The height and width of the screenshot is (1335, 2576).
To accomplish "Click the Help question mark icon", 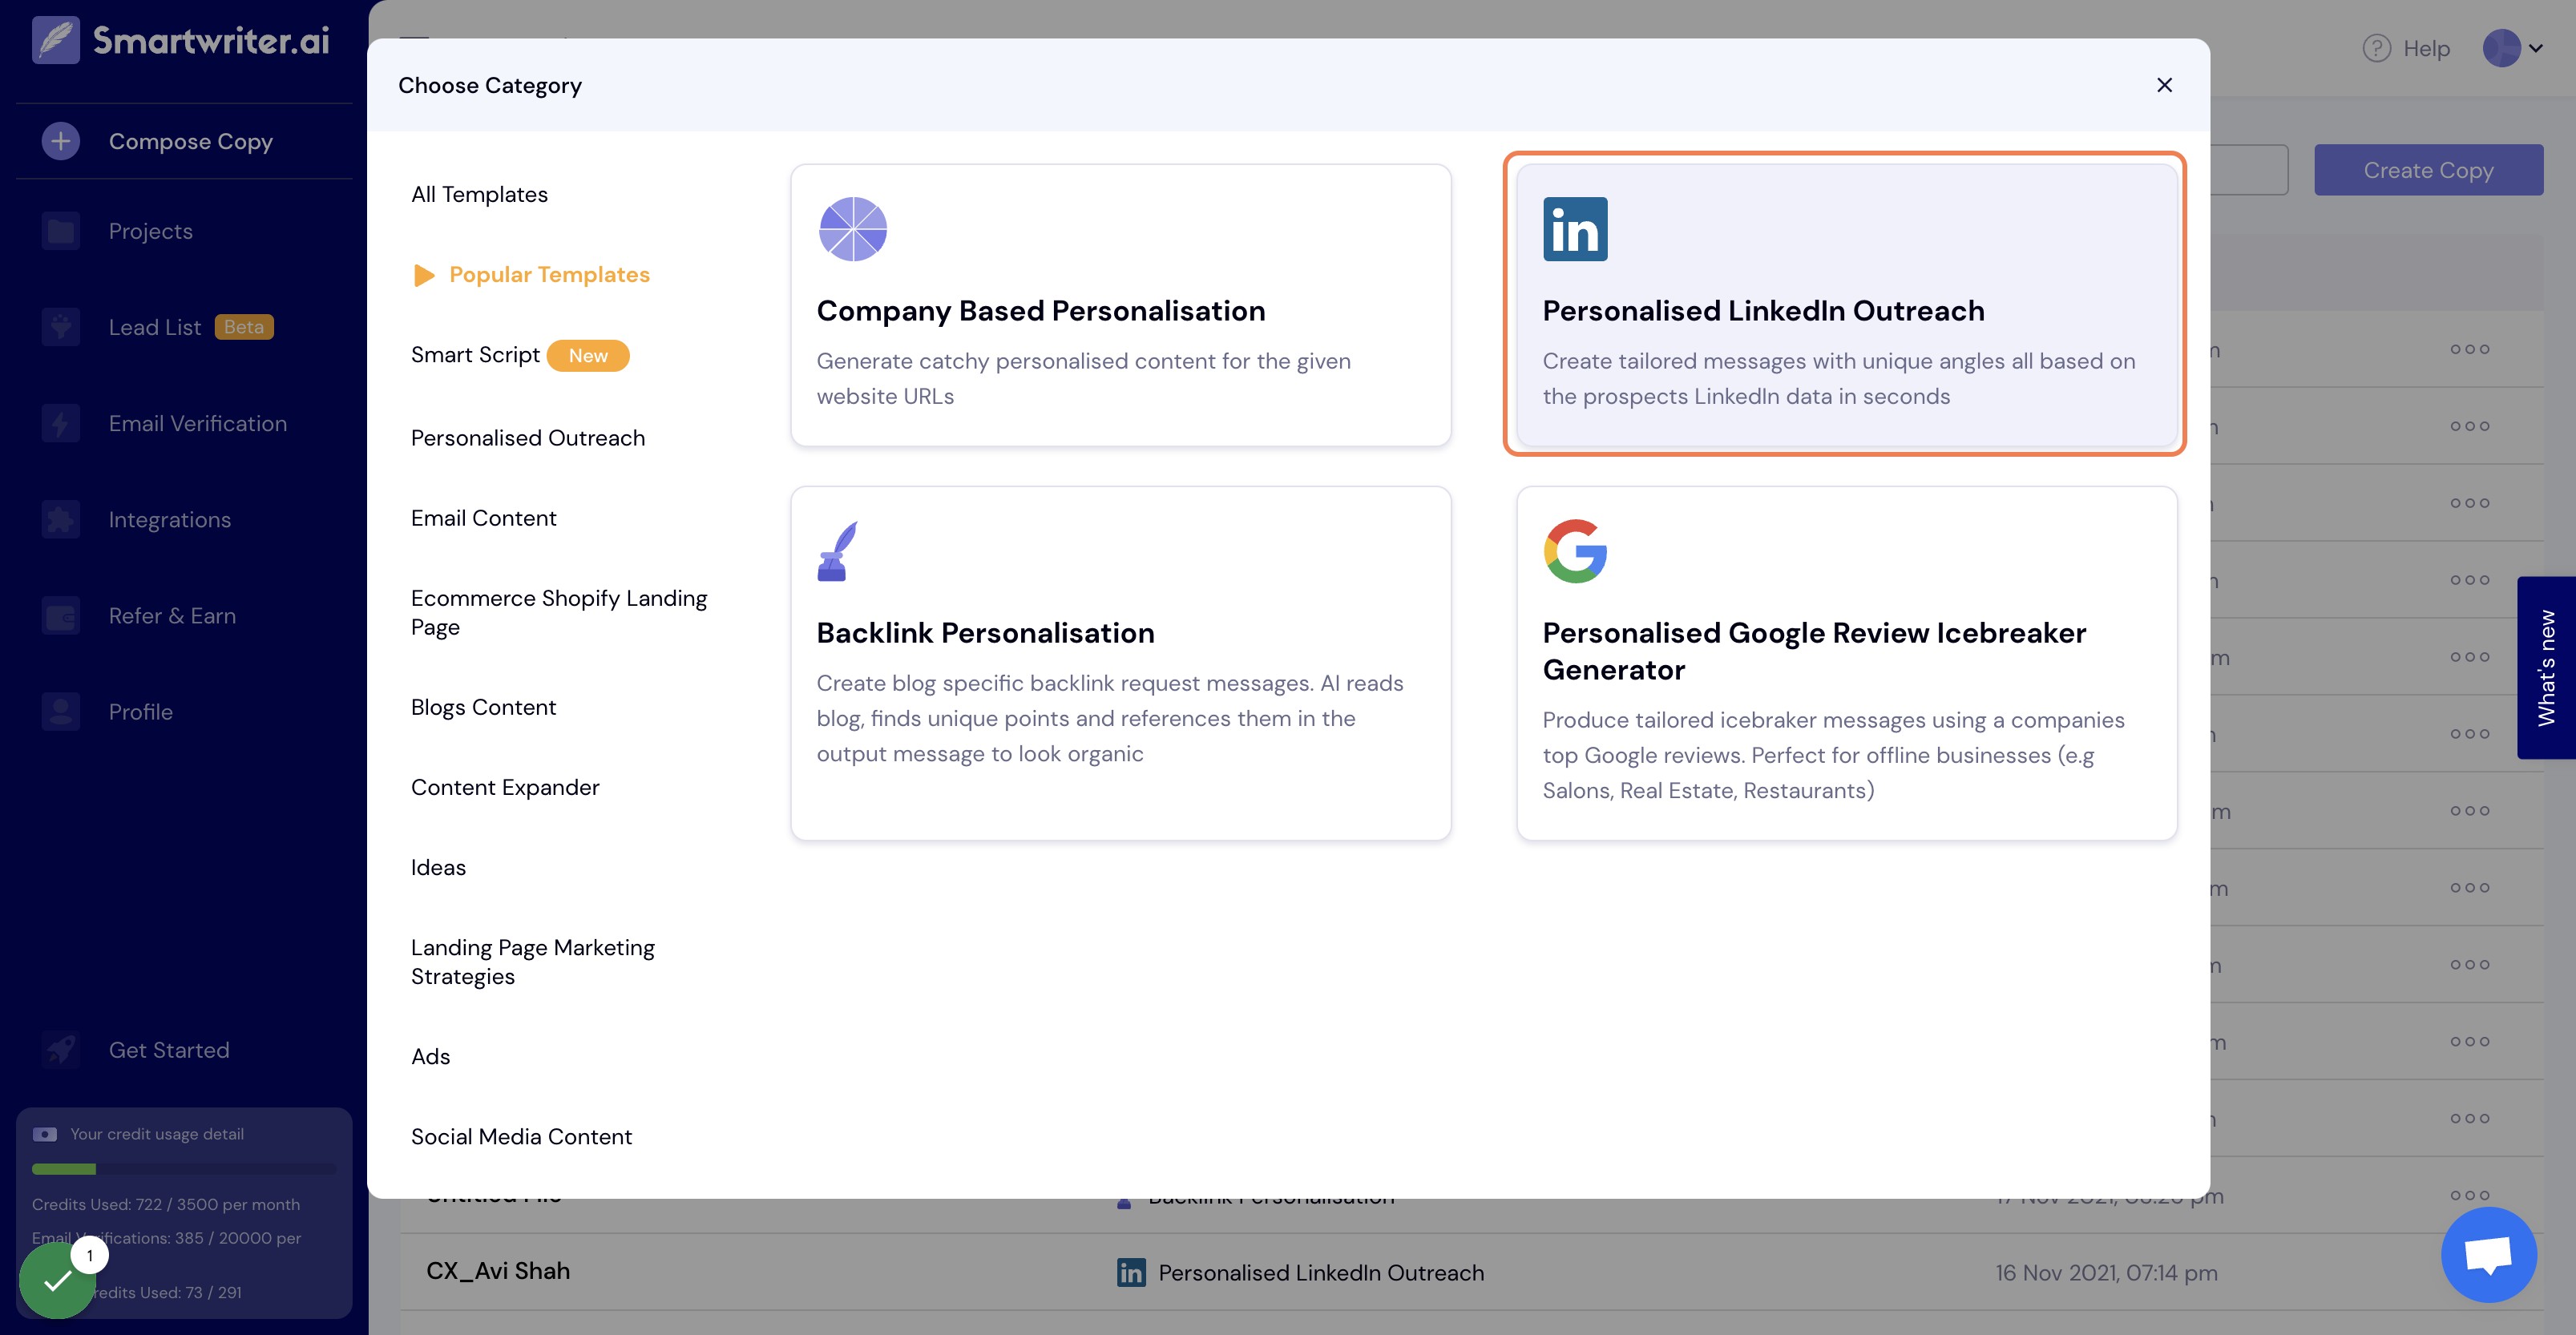I will click(x=2376, y=48).
